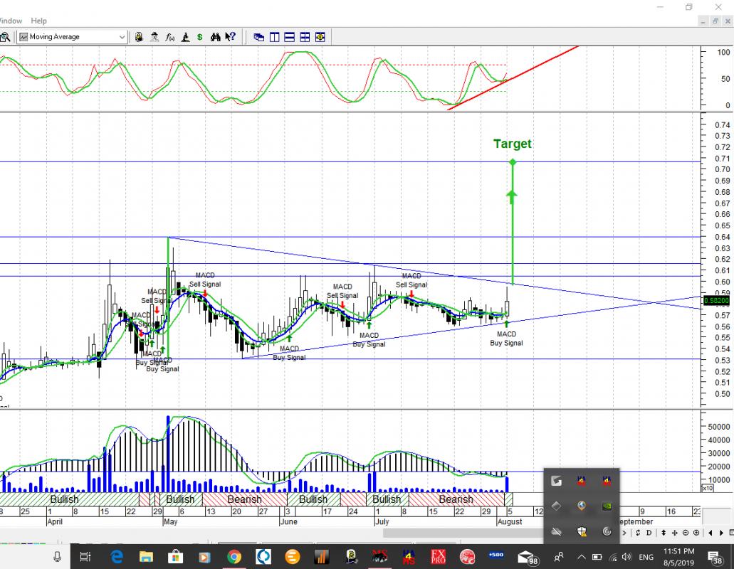Click the first Bullish band in April
Image resolution: width=734 pixels, height=569 pixels.
[x=64, y=499]
